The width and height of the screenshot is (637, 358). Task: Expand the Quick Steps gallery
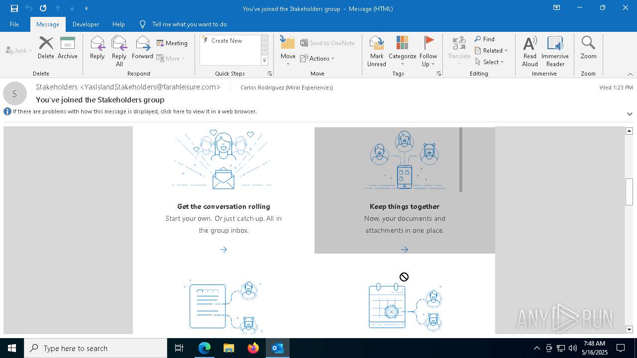tap(264, 61)
